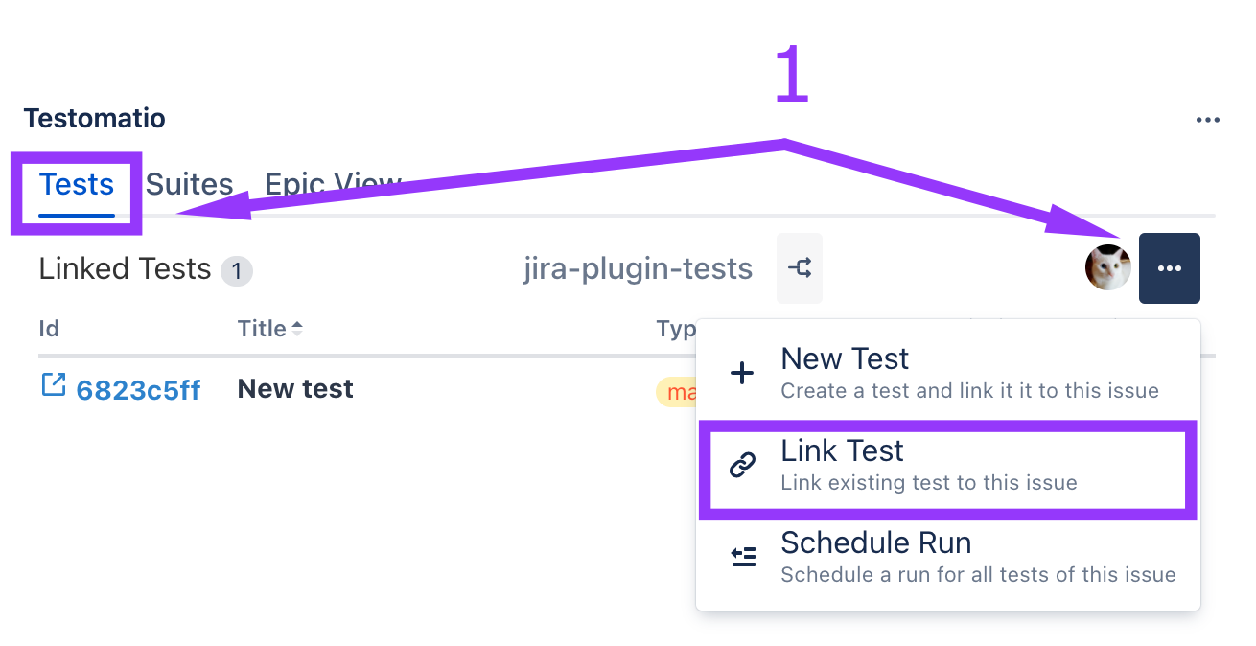
Task: Switch to the Suites tab
Action: pos(190,185)
